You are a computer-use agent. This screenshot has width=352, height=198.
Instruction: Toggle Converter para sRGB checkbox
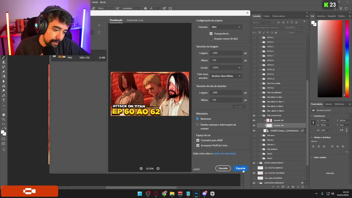point(198,140)
